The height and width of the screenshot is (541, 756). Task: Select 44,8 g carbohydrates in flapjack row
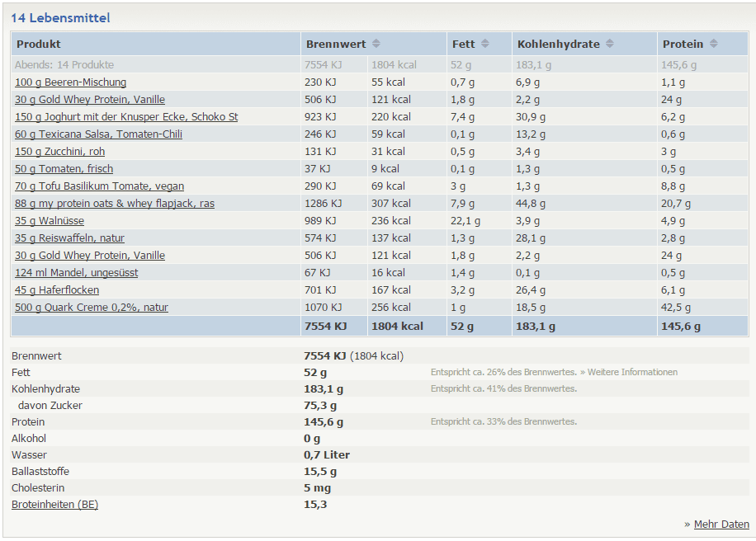coord(531,204)
